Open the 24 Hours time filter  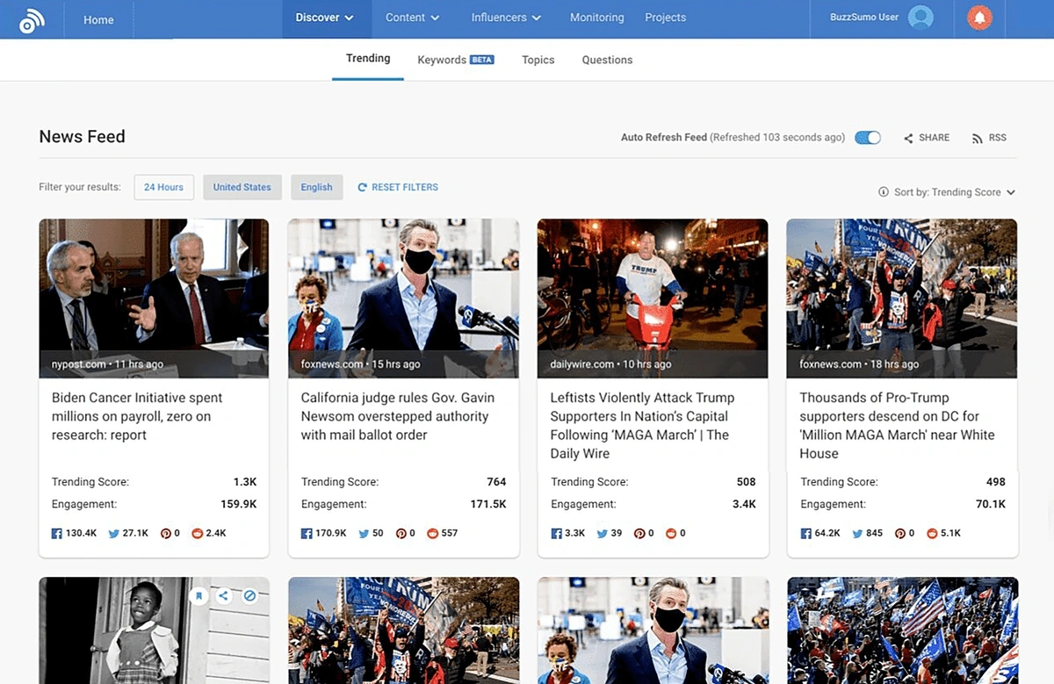pos(164,187)
